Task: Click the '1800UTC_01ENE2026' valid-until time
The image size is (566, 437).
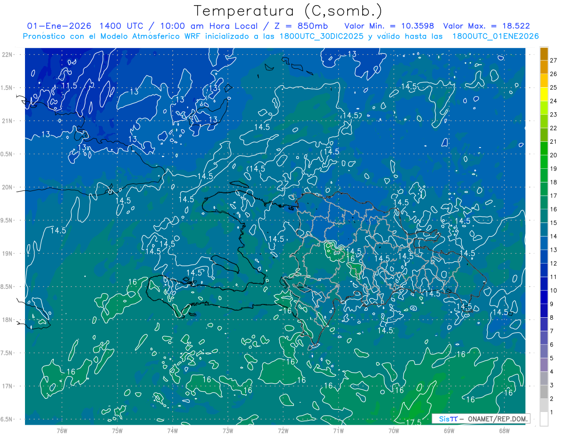Action: pos(495,36)
